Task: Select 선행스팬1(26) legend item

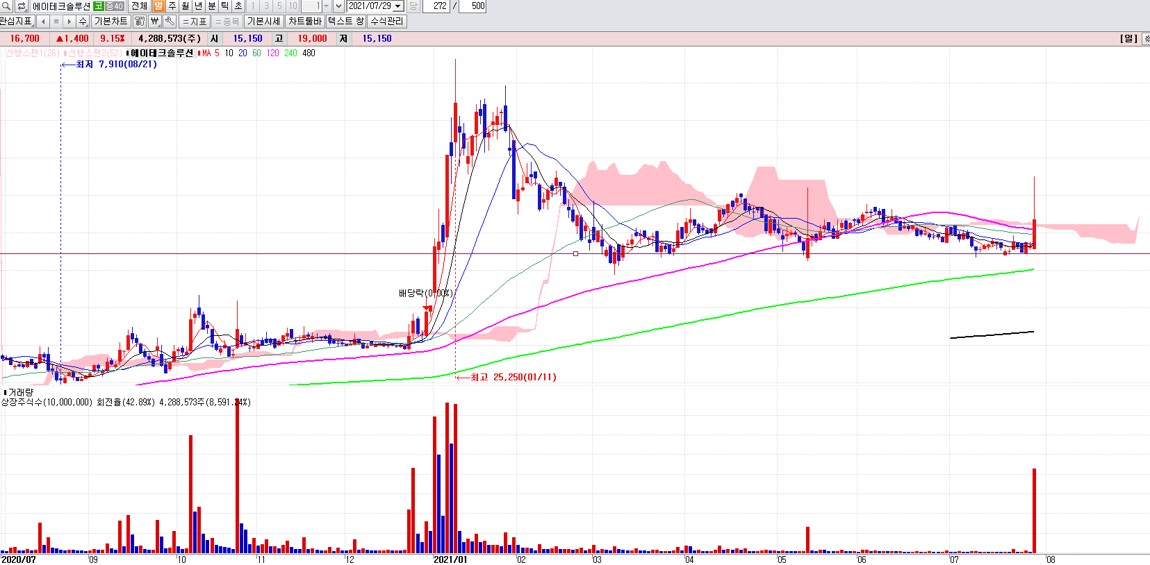Action: pyautogui.click(x=32, y=53)
